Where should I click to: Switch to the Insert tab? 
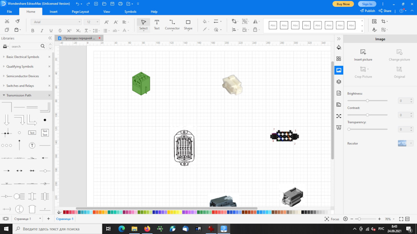53,12
